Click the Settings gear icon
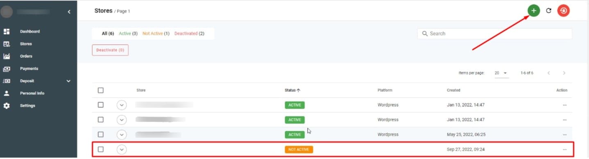 (x=7, y=106)
